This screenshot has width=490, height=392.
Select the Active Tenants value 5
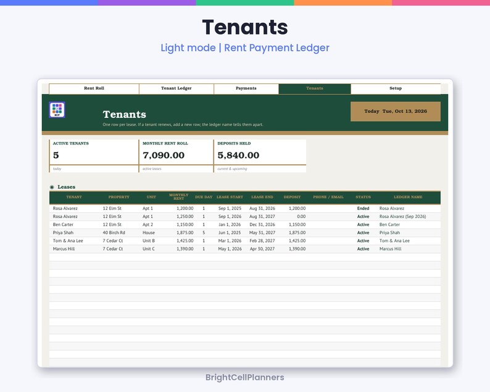click(x=56, y=156)
